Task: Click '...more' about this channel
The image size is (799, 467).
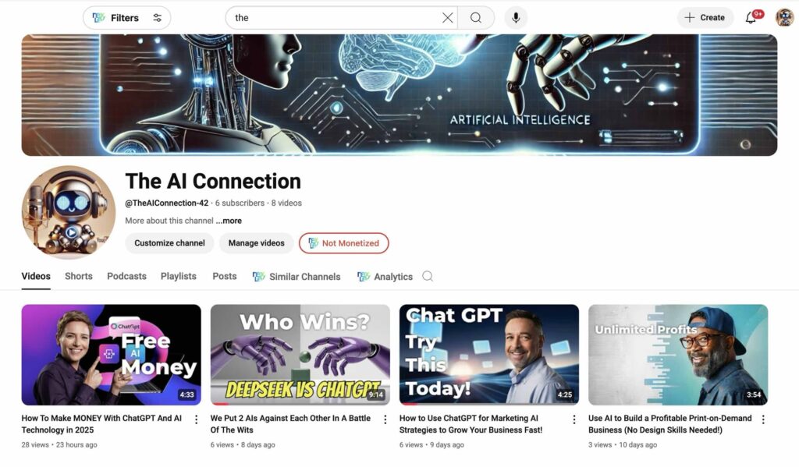Action: pos(229,221)
